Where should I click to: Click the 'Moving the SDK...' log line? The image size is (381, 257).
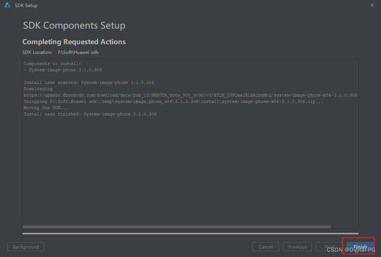(46, 108)
